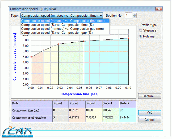This screenshot has width=172, height=139.
Task: Click the Node-1 compression speed cell
Action: [60, 117]
